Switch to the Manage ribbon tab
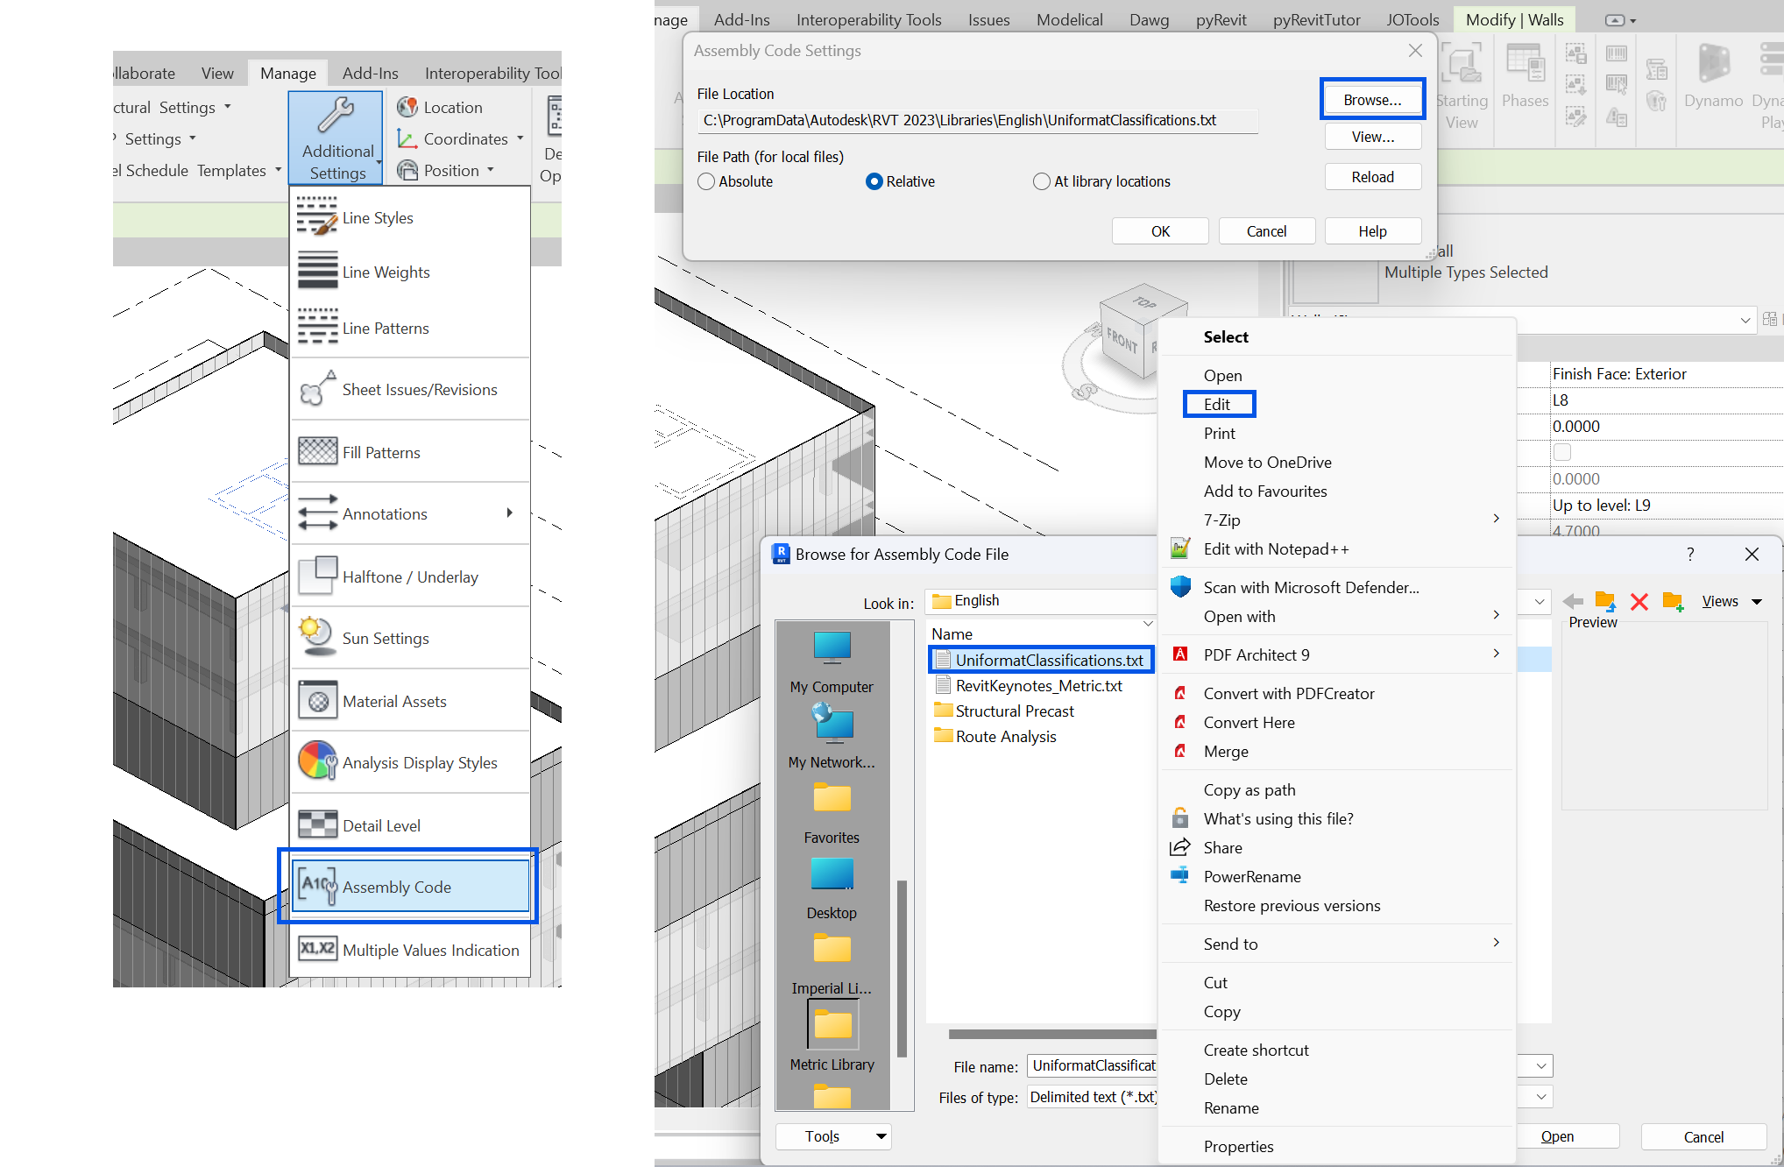This screenshot has height=1167, width=1784. coord(287,74)
